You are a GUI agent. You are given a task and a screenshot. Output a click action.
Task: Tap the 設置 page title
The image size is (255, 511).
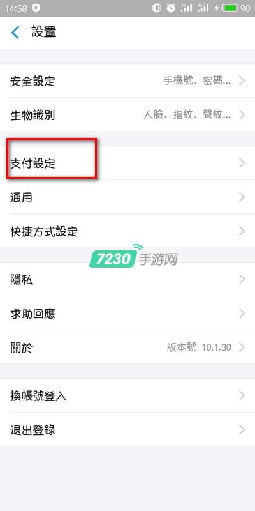44,33
